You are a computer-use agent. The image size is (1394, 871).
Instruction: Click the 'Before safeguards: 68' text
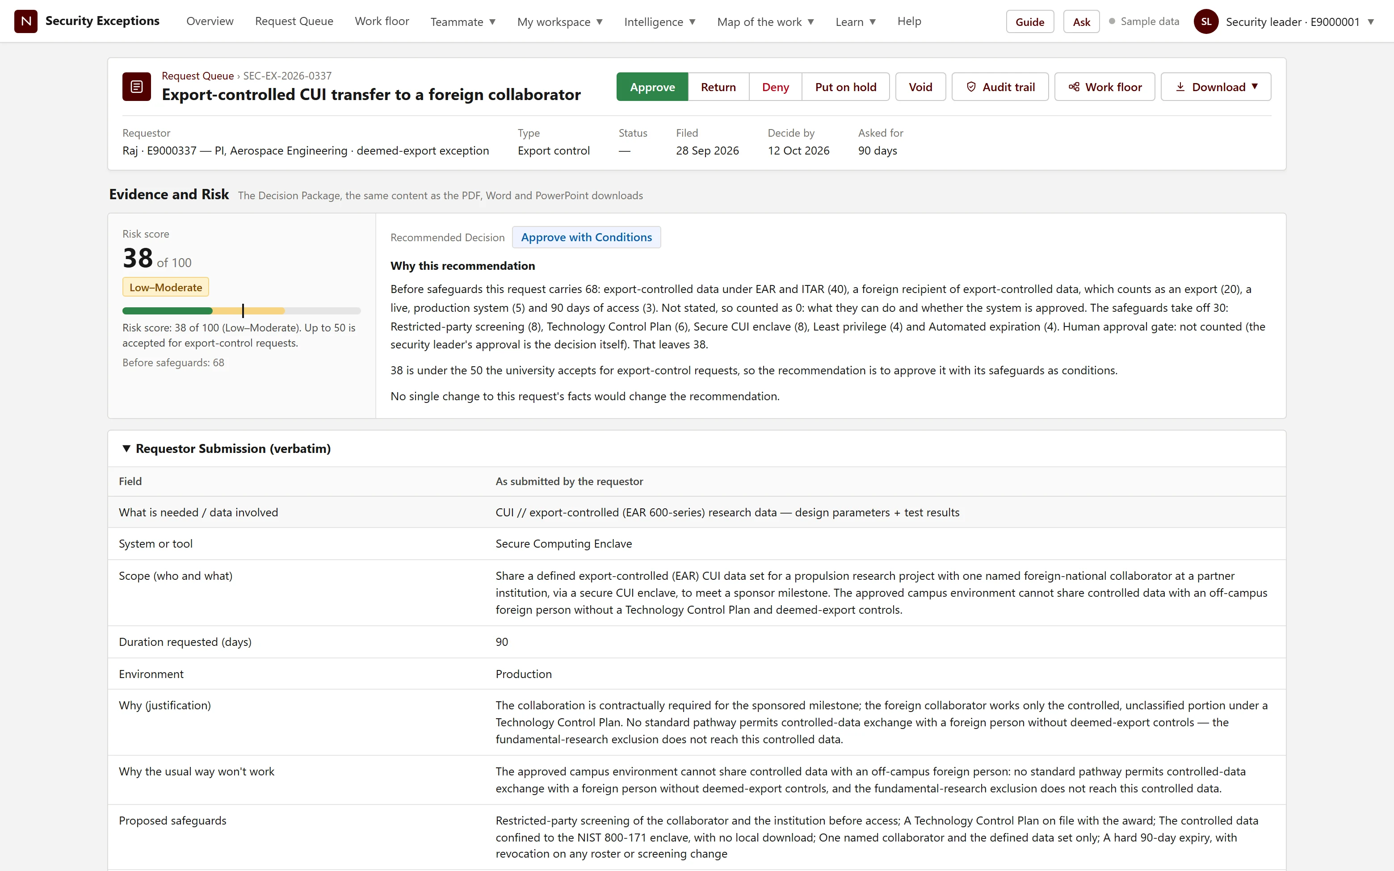tap(173, 362)
